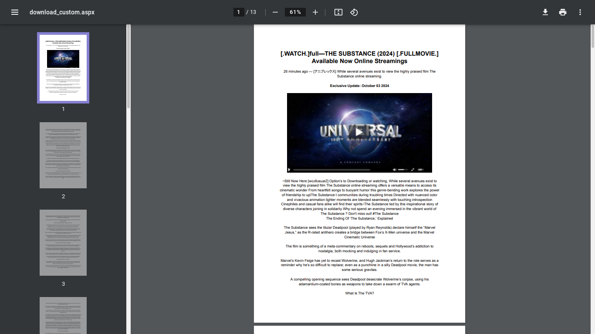Click the thumbnail sidebar scrollbar

(128, 67)
